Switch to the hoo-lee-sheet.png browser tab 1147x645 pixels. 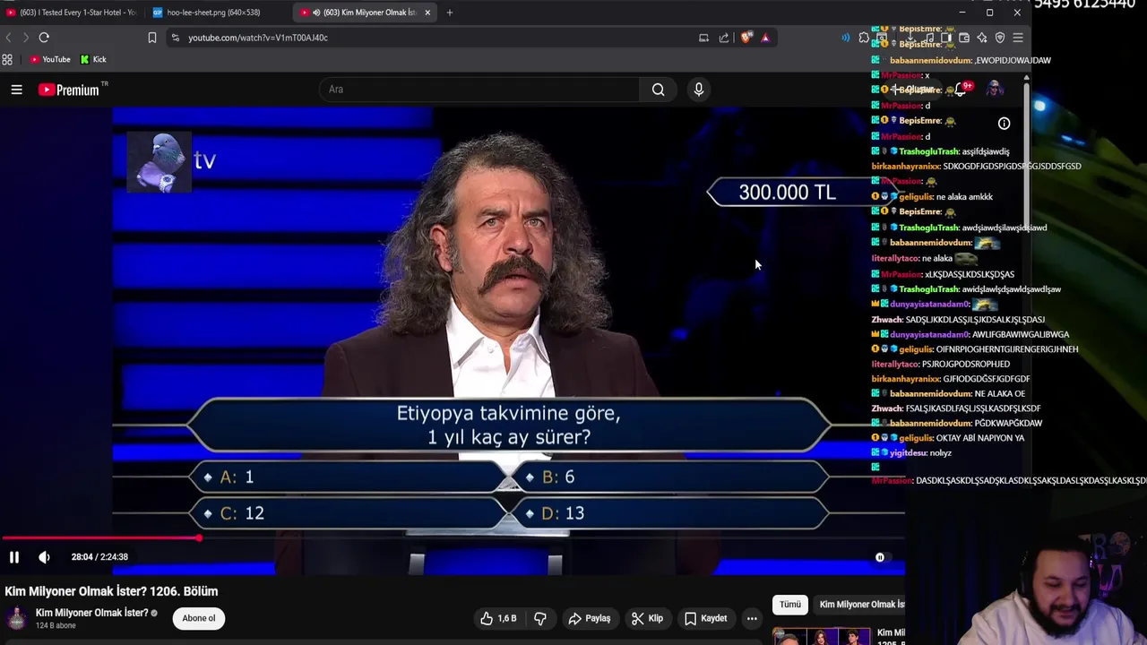tap(213, 13)
